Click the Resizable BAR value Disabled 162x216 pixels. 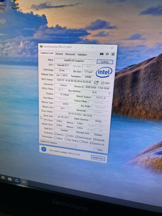coord(98,135)
